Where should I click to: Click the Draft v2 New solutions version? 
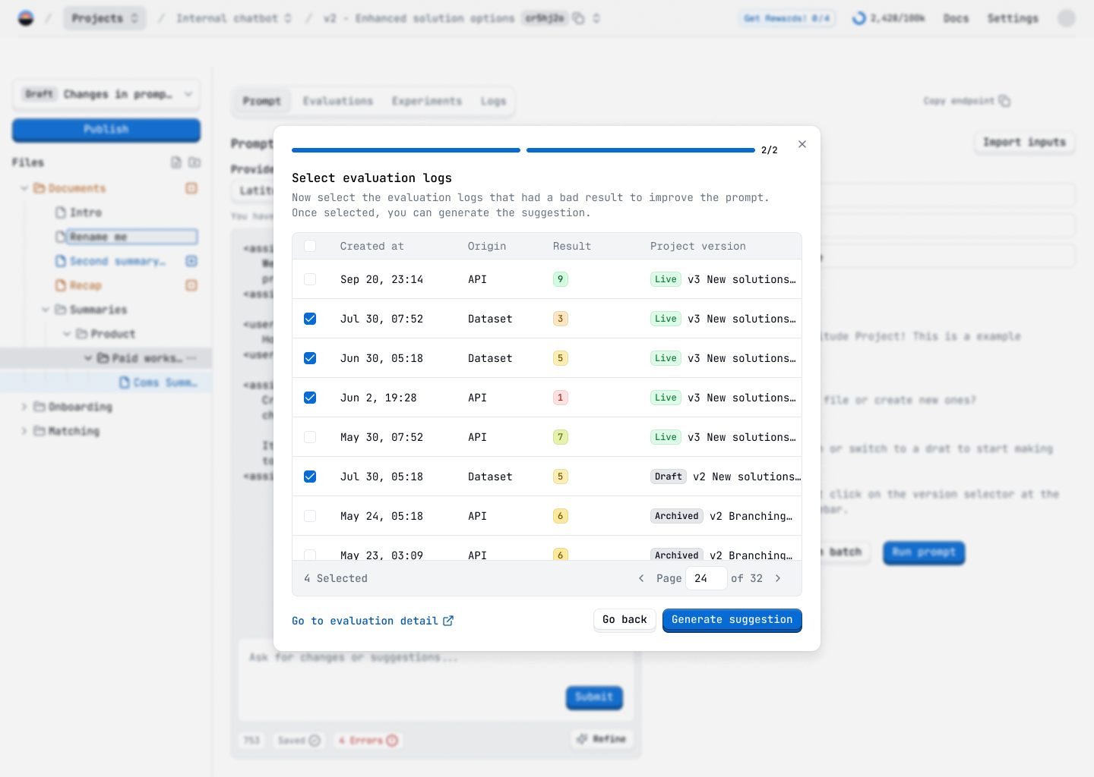click(x=726, y=477)
